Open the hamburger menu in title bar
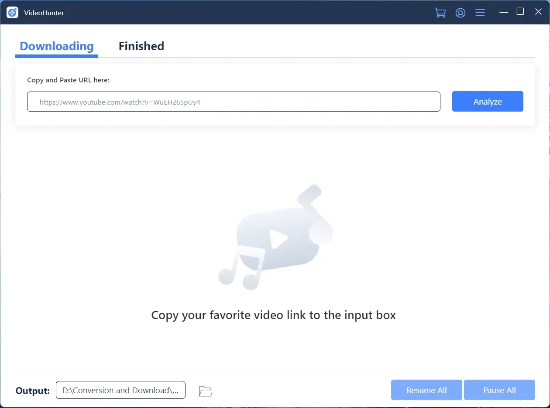Screen dimensions: 550x408 [480, 13]
